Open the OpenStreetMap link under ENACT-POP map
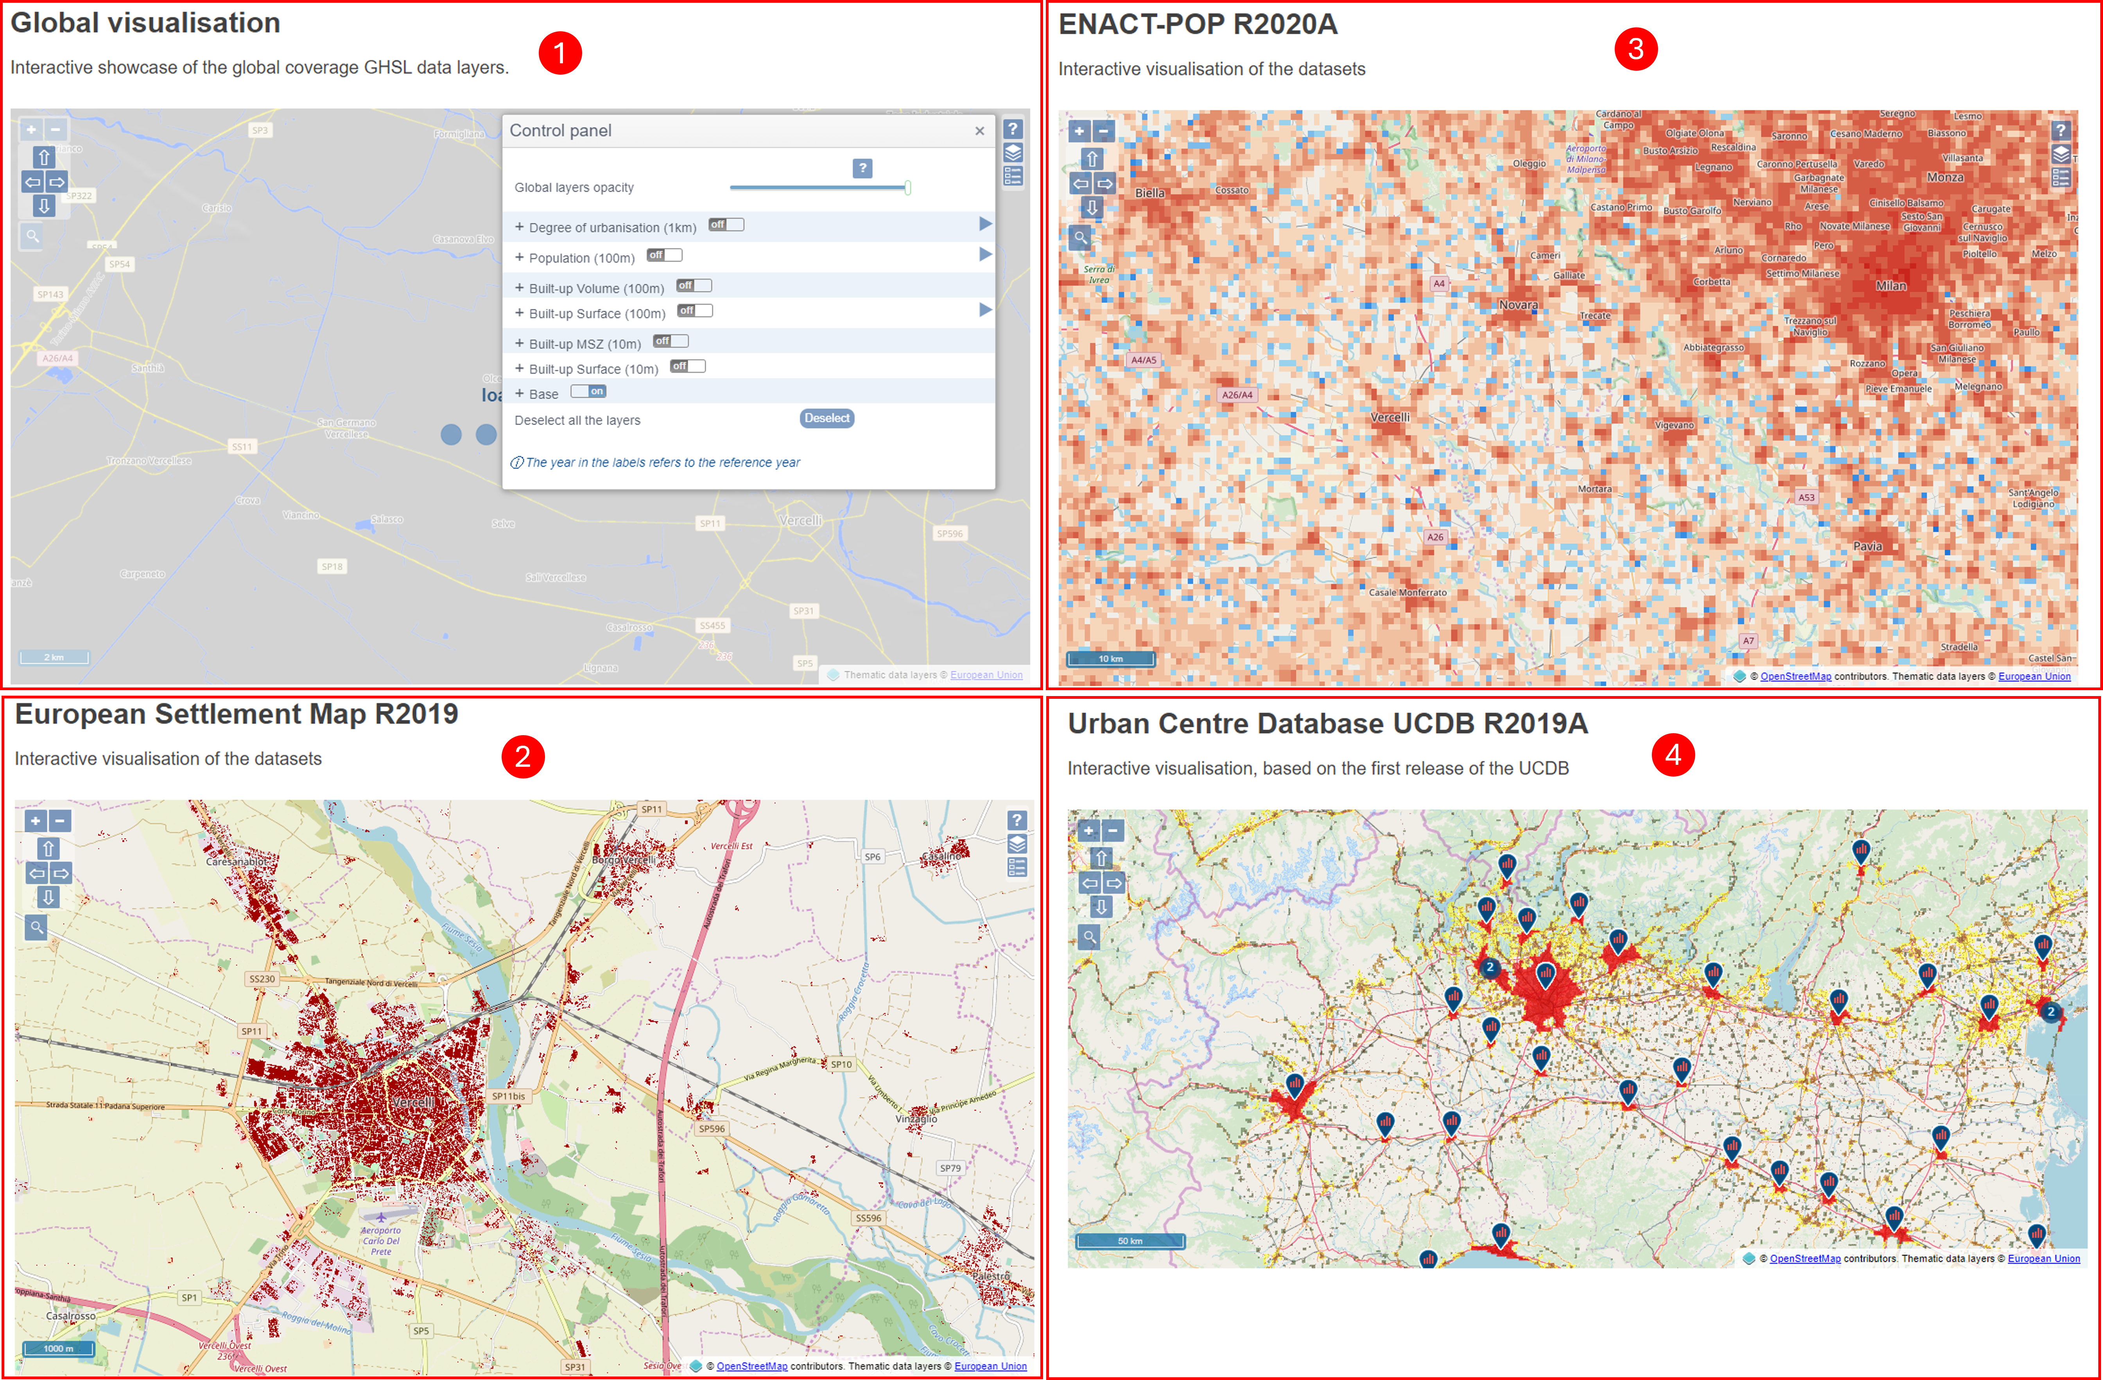 1795,677
